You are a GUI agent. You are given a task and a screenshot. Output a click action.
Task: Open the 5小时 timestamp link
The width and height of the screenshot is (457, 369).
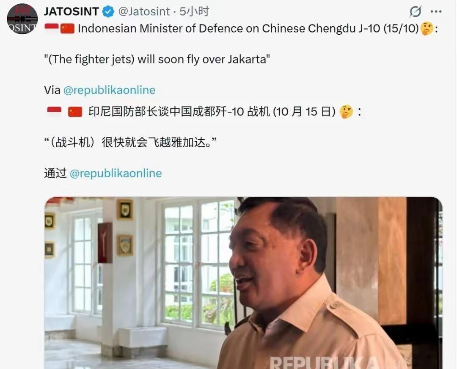coord(194,12)
